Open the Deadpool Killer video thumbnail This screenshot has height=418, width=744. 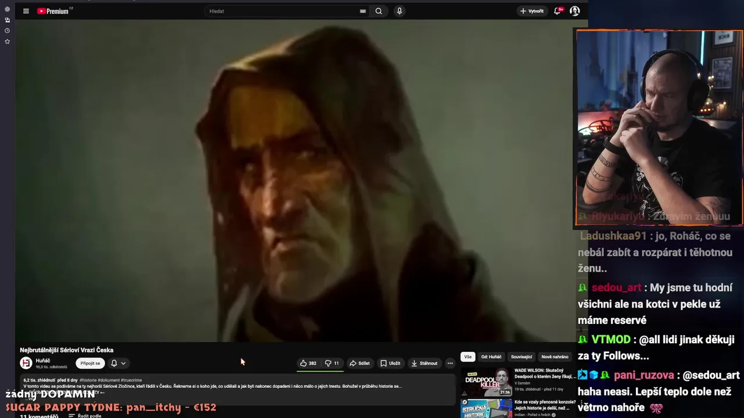pyautogui.click(x=487, y=382)
